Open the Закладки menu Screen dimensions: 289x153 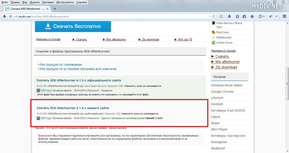(x=48, y=2)
